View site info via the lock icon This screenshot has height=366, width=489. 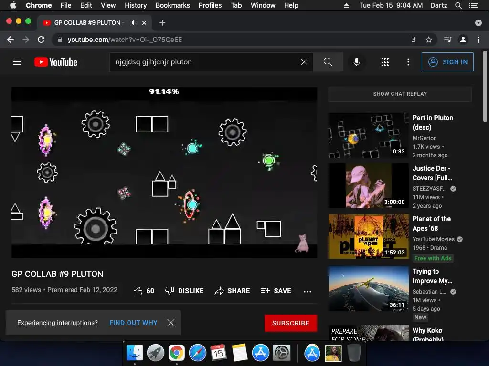pyautogui.click(x=60, y=40)
